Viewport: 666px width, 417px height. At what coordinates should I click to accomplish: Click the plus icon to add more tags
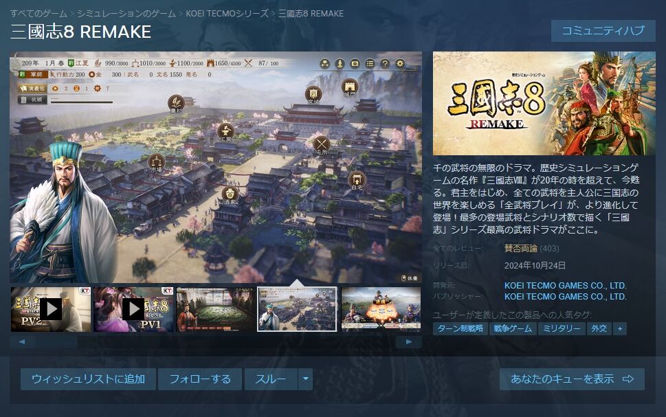pyautogui.click(x=620, y=328)
